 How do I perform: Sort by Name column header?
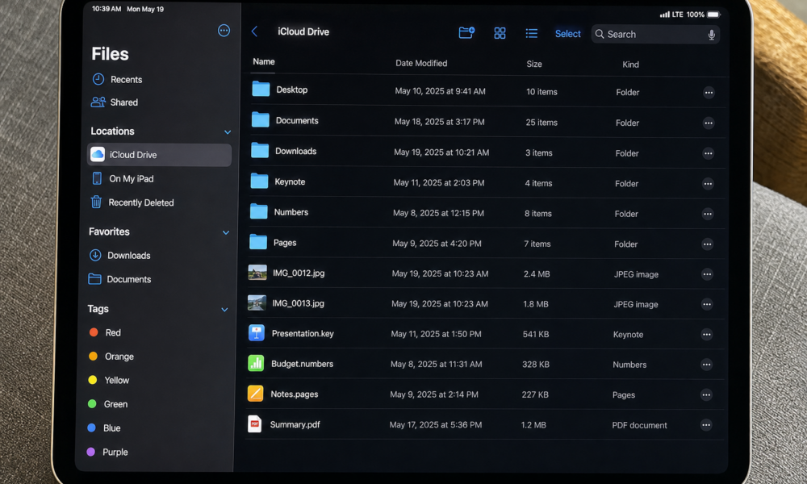coord(264,62)
